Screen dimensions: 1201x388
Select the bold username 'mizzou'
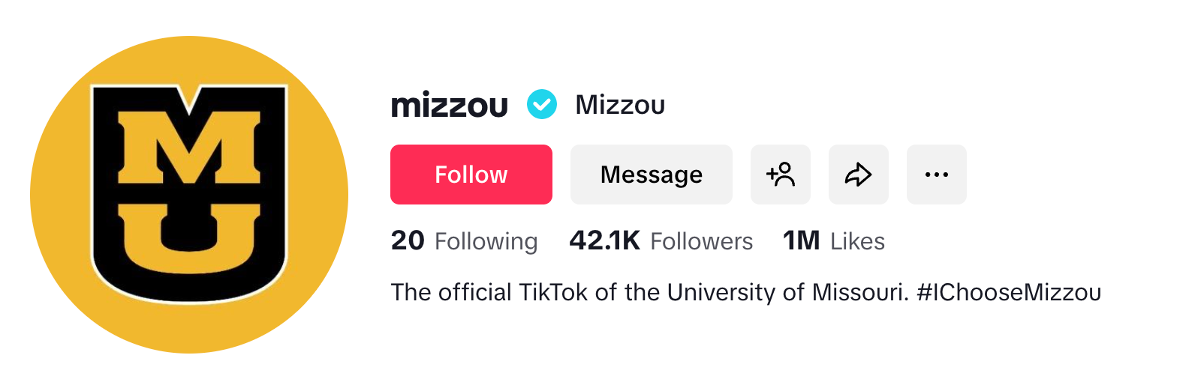click(x=449, y=105)
